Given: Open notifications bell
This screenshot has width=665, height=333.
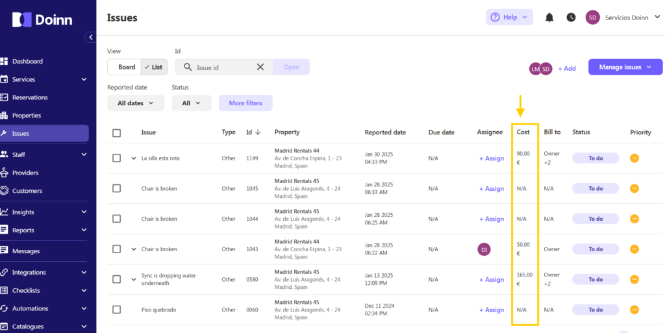Looking at the screenshot, I should click(x=549, y=18).
